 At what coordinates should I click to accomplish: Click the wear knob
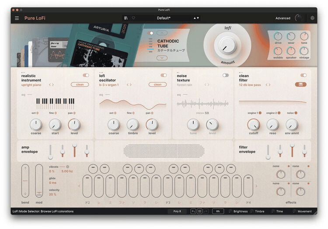pyautogui.click(x=291, y=36)
